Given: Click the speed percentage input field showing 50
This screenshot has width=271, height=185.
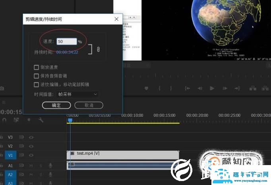Looking at the screenshot, I should [x=67, y=41].
